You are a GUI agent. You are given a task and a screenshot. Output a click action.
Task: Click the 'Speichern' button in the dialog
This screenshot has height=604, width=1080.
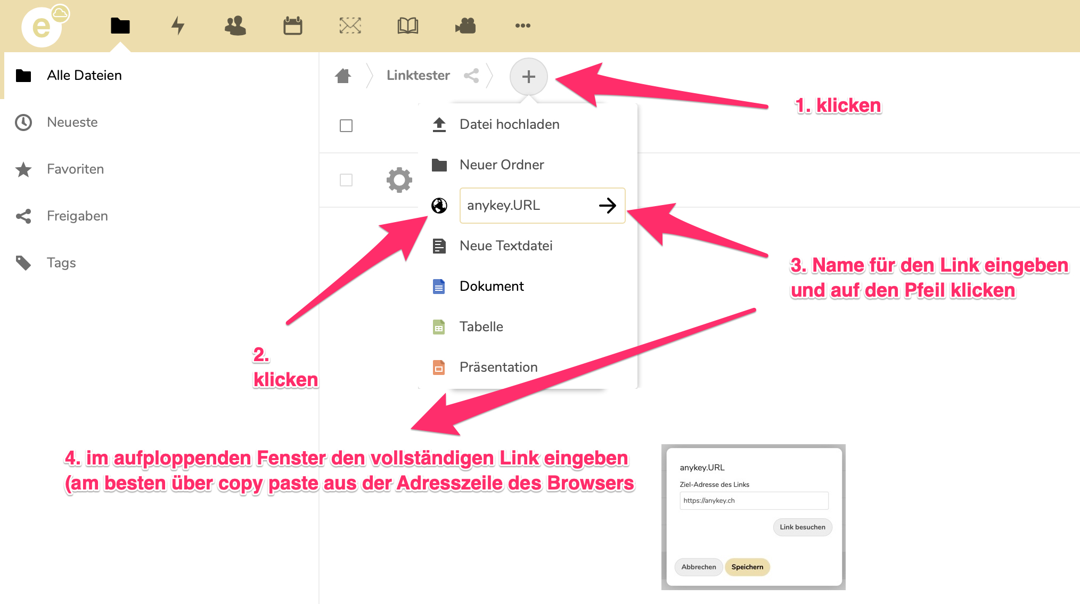click(x=747, y=567)
